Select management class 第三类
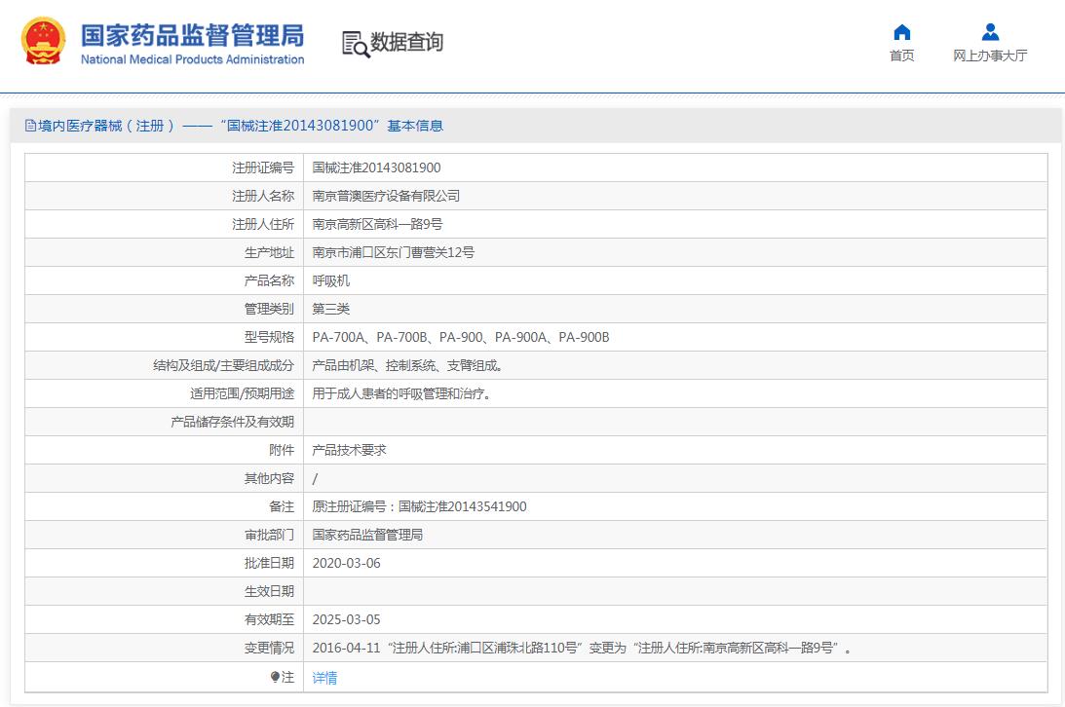This screenshot has height=707, width=1065. (x=330, y=309)
